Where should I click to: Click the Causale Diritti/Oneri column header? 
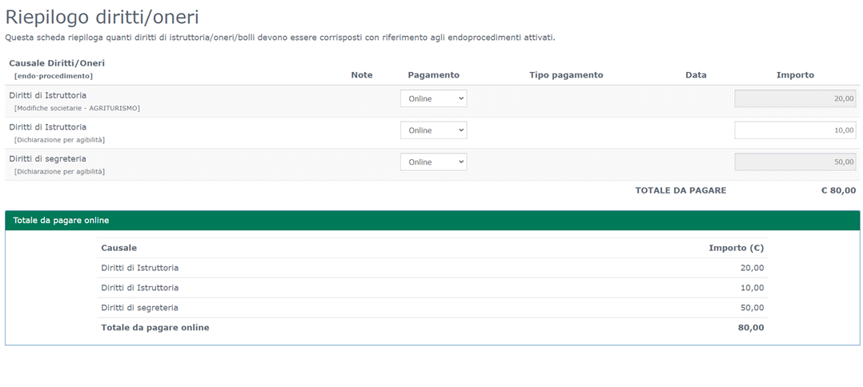tap(57, 63)
